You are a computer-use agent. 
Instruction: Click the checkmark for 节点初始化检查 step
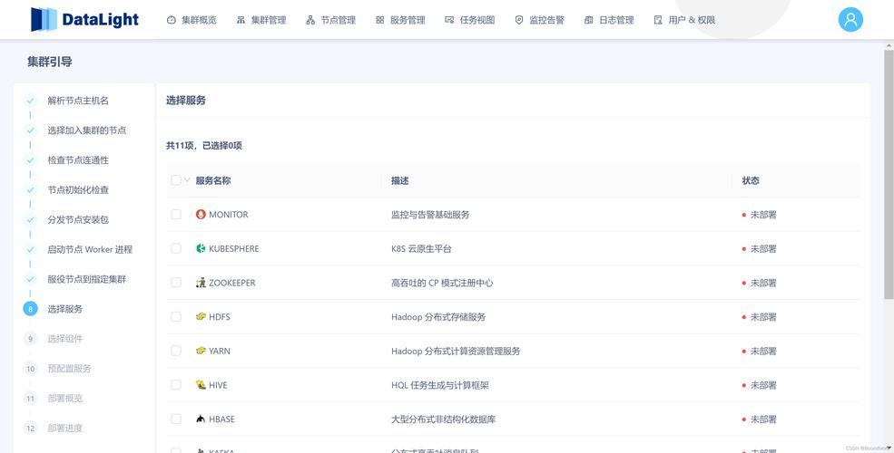30,189
